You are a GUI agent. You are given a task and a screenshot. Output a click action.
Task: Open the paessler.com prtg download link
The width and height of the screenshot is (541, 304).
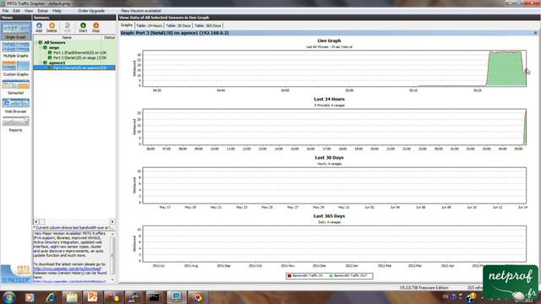68,269
